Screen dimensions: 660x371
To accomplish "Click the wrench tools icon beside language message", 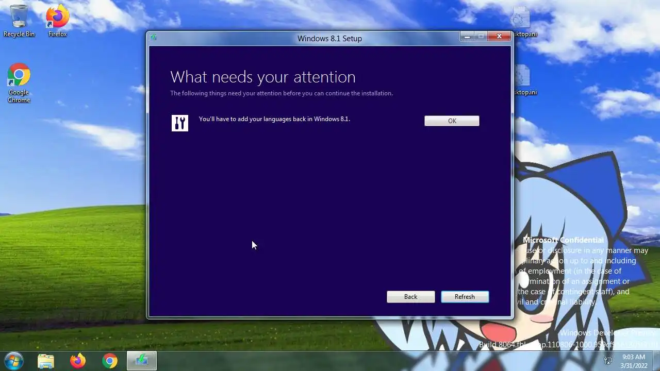I will (x=180, y=123).
